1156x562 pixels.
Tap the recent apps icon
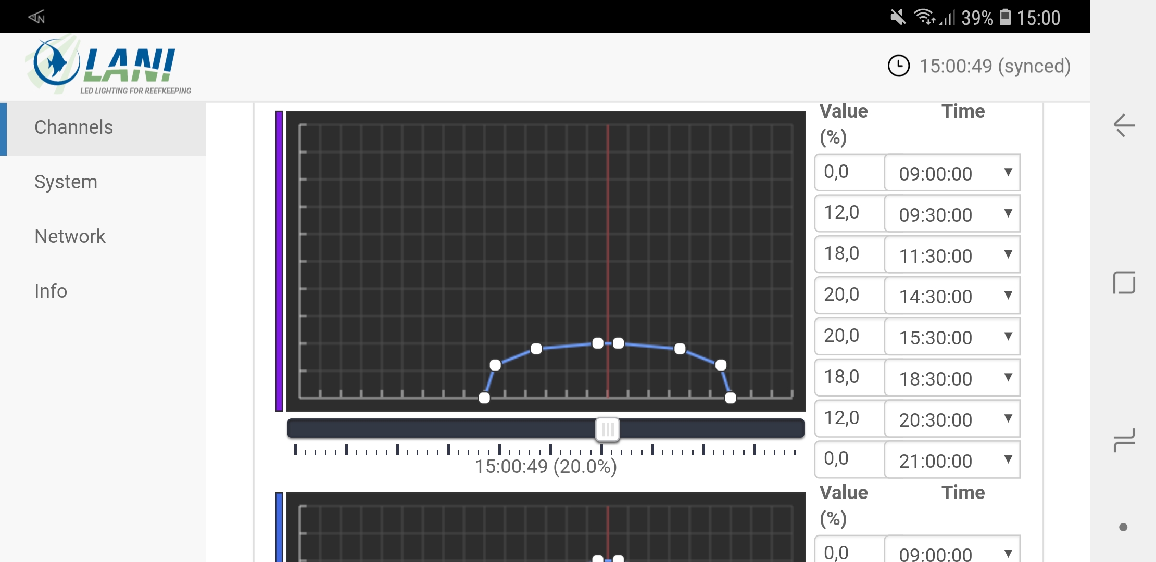(1124, 440)
